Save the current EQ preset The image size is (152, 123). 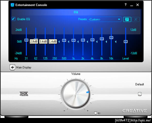pyautogui.click(x=127, y=20)
